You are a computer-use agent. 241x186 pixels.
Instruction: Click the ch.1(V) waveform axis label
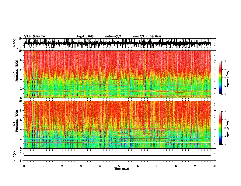[x=15, y=43]
